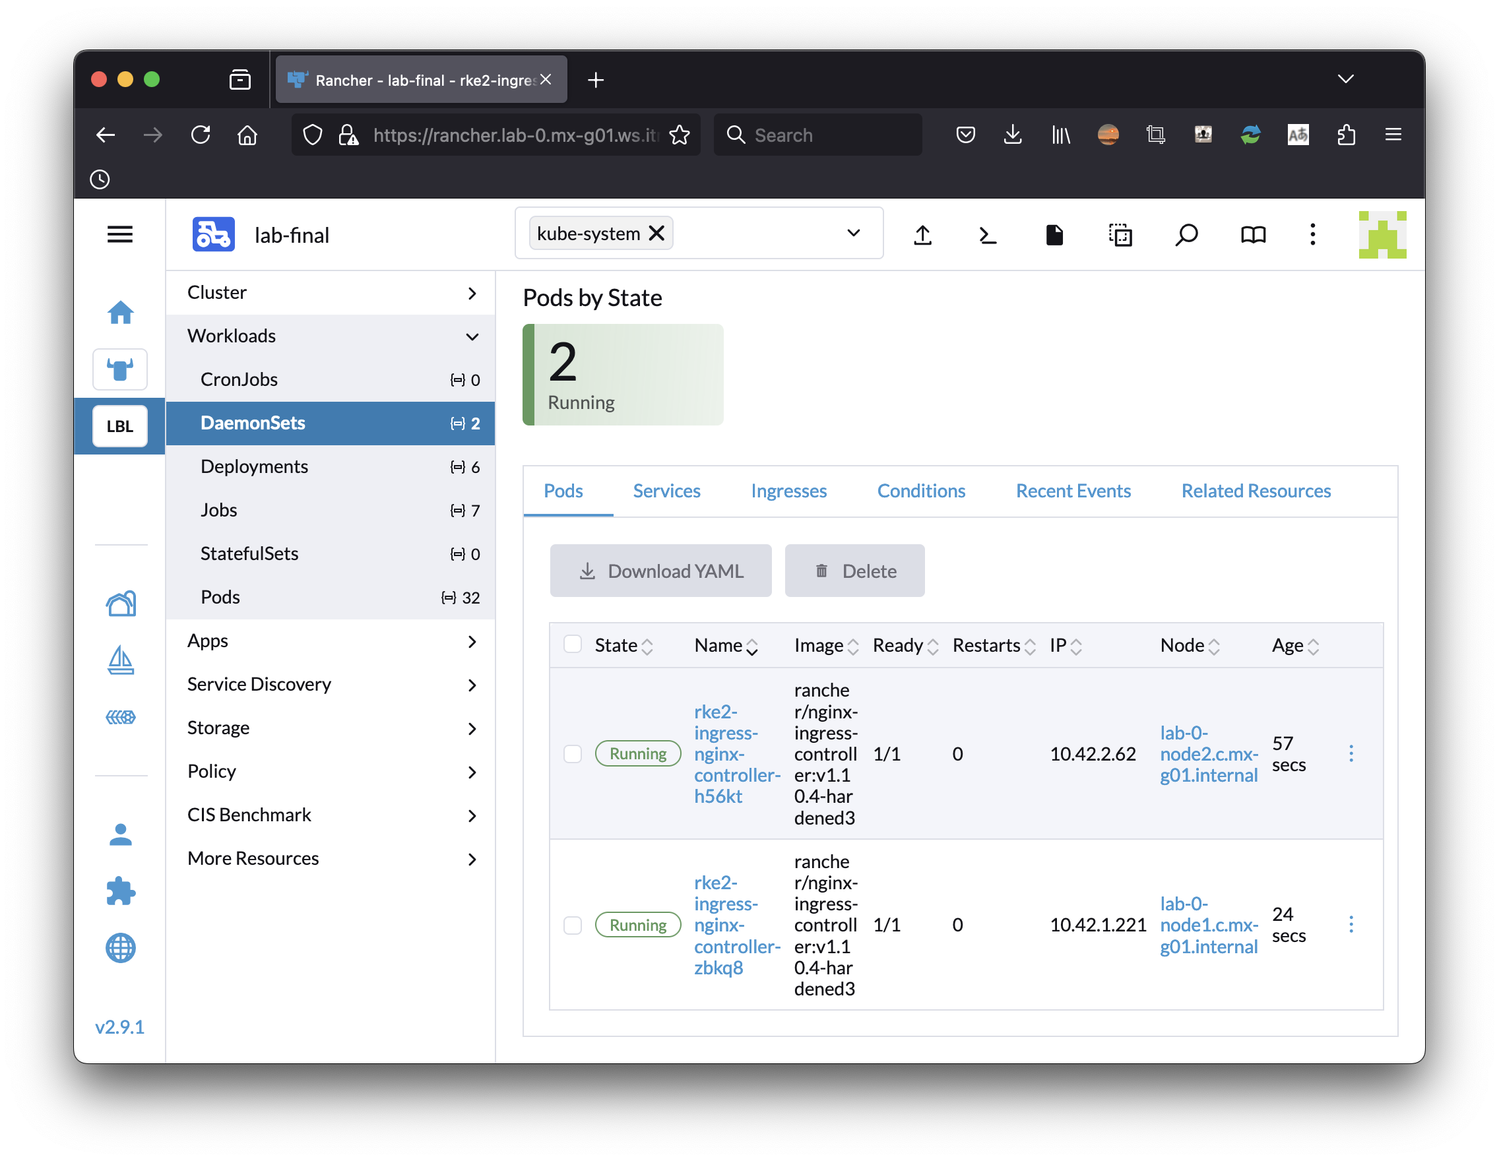Switch to the Related Resources tab
This screenshot has height=1161, width=1499.
click(x=1256, y=491)
